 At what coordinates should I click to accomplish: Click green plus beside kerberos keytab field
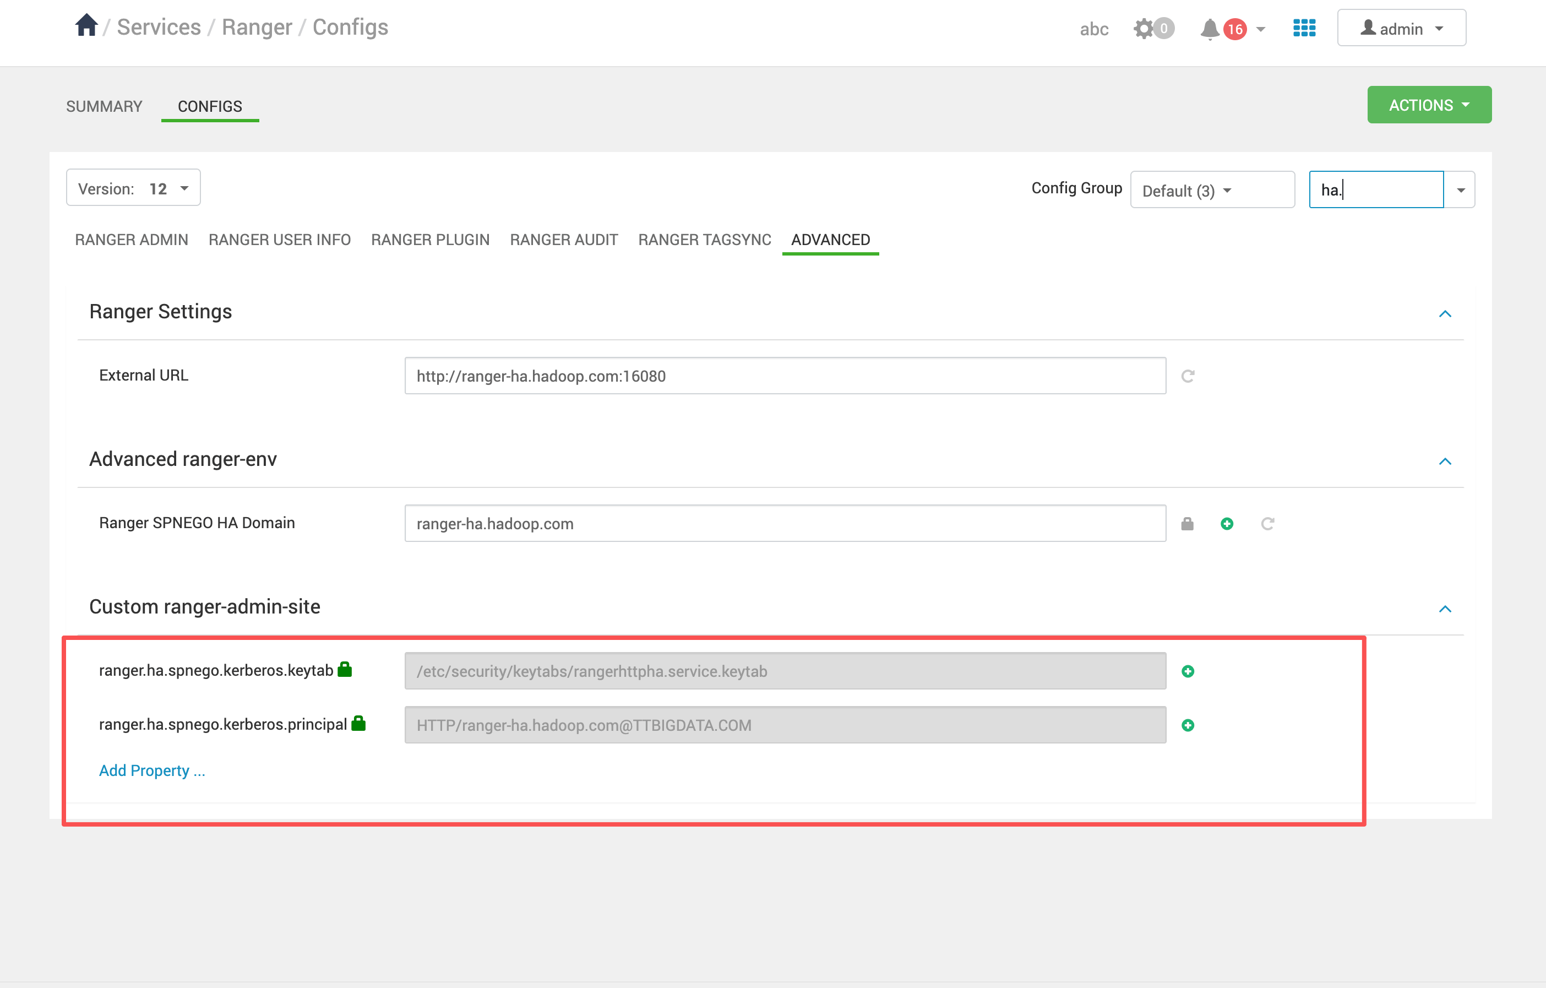pyautogui.click(x=1187, y=671)
